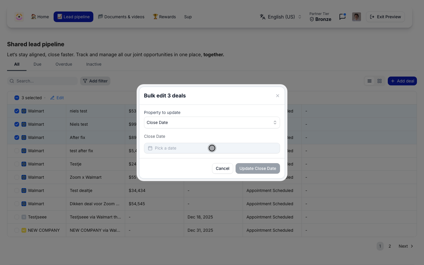Click the Bronze partner tier badge
The width and height of the screenshot is (424, 265).
[320, 19]
